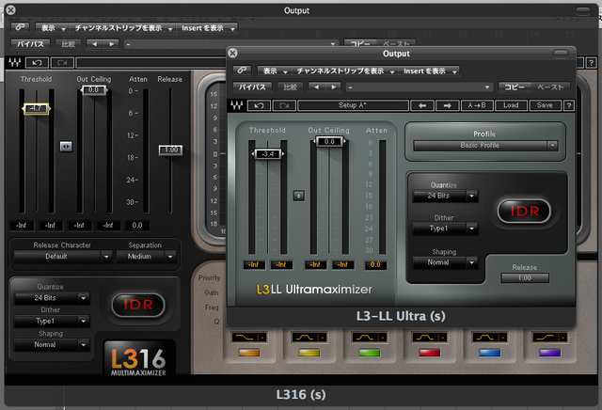Click Save button in L3-LL toolbar
Screen dimensions: 602x410
(545, 105)
